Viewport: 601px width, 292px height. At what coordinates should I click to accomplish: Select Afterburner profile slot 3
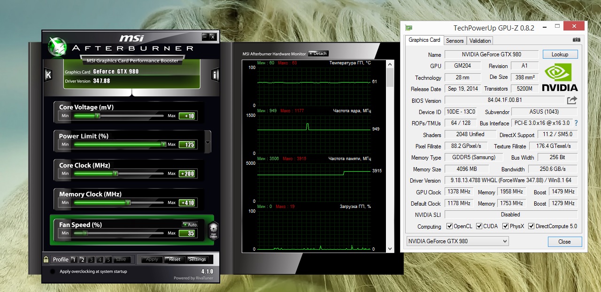(x=91, y=260)
